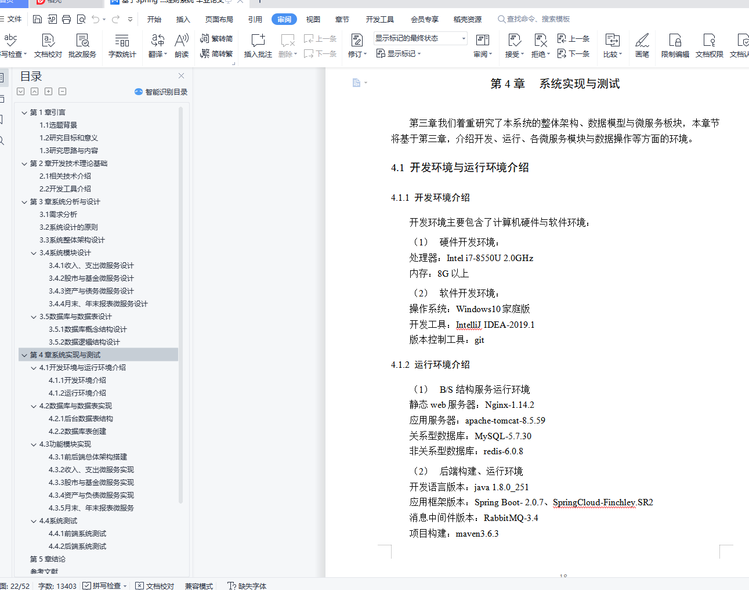Start the 朗读 read-aloud tool
The height and width of the screenshot is (590, 749).
point(182,46)
